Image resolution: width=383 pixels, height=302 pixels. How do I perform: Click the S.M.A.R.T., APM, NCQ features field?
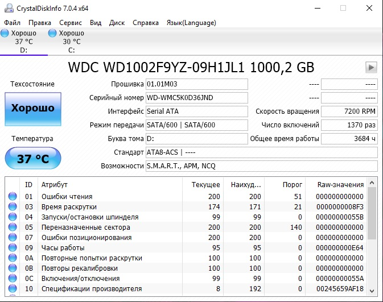pyautogui.click(x=262, y=166)
